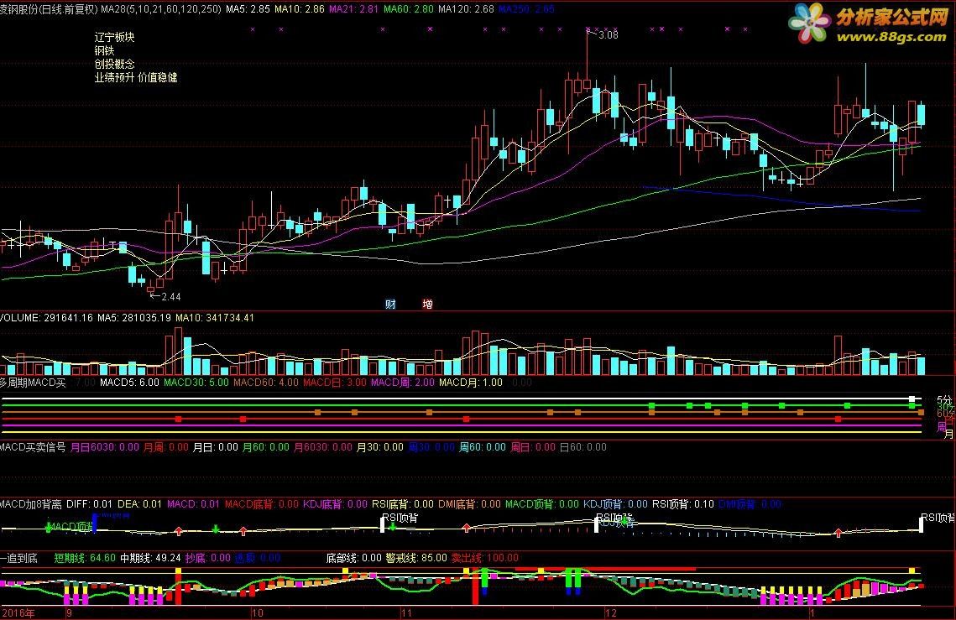Screen dimensions: 956x620
Task: Open the MACD加8背离 indicator title
Action: coord(30,504)
